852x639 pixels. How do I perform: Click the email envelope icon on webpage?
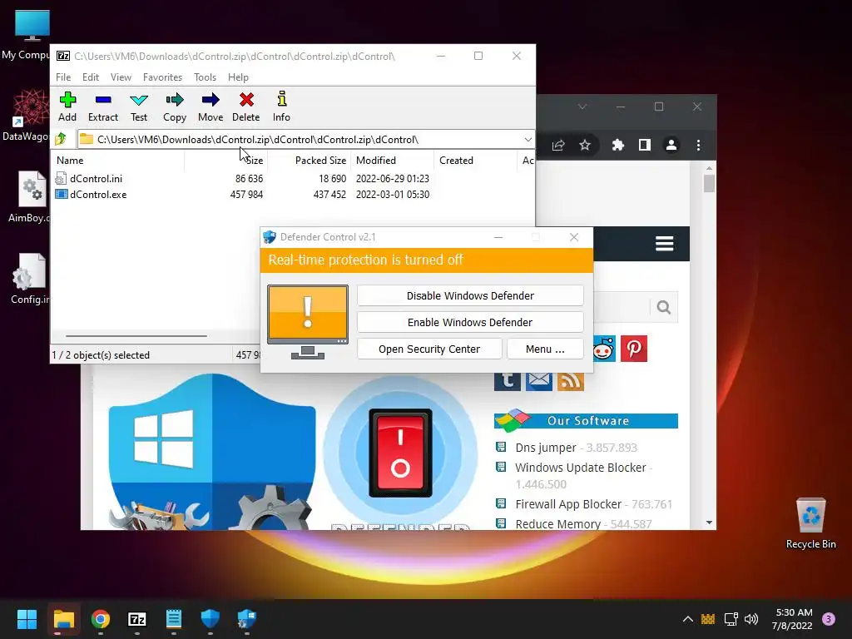tap(539, 381)
